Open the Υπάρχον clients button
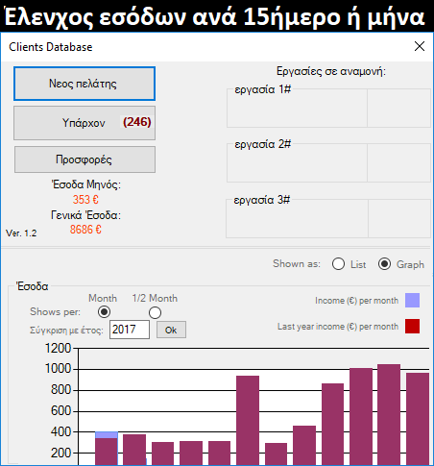This screenshot has height=466, width=434. 84,123
